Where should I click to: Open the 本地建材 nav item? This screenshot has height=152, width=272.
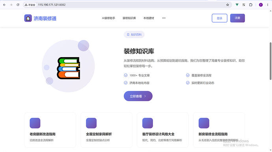coord(149,18)
